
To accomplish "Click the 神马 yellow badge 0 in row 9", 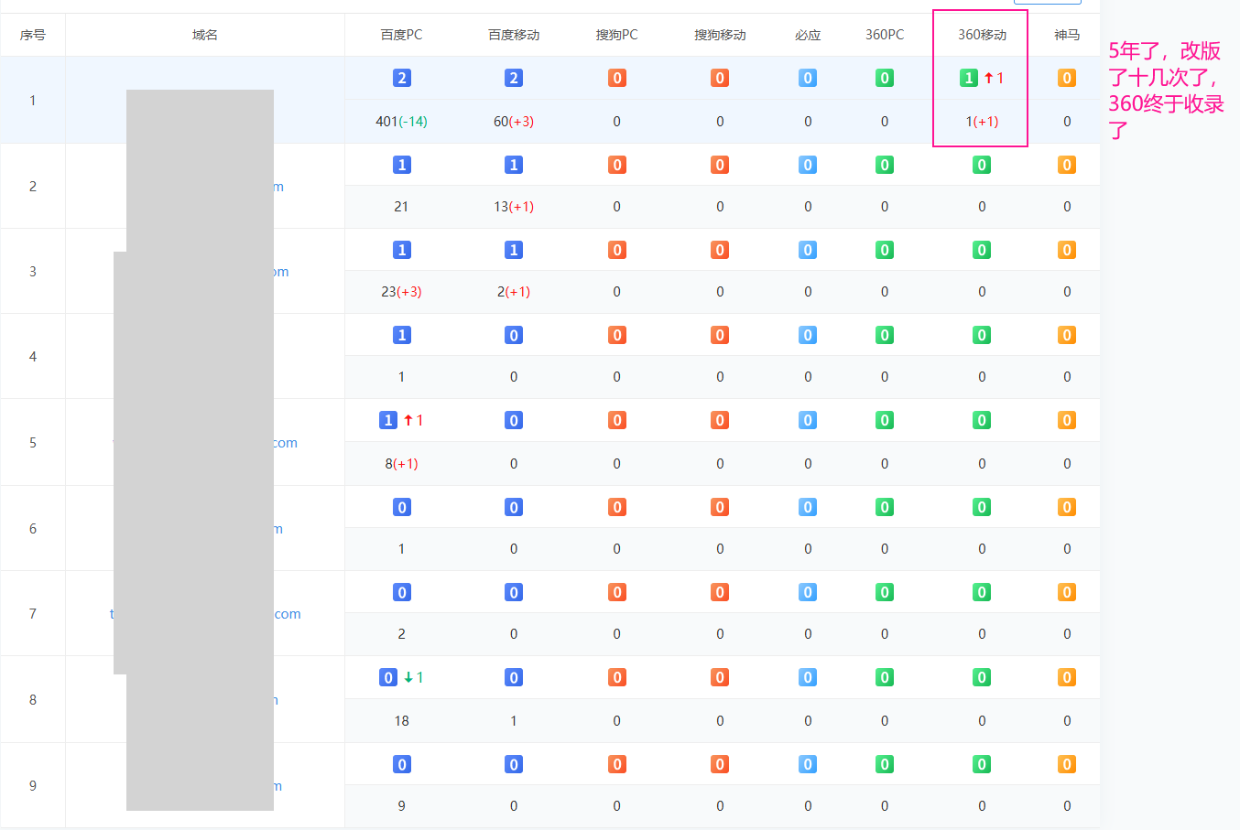I will (1067, 764).
